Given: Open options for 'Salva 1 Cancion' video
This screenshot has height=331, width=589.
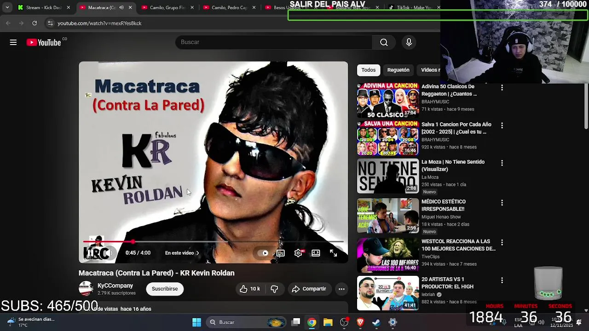Looking at the screenshot, I should pos(502,125).
